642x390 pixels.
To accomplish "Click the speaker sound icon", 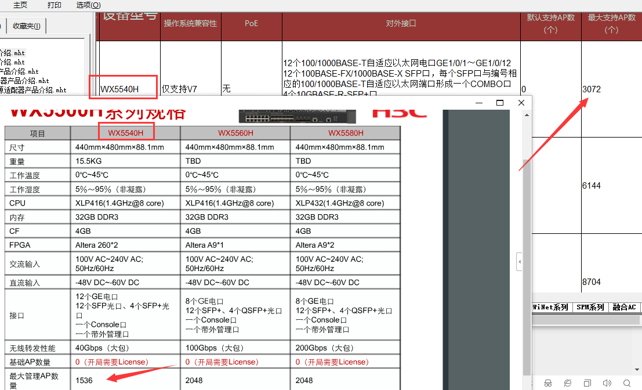I will tap(607, 383).
